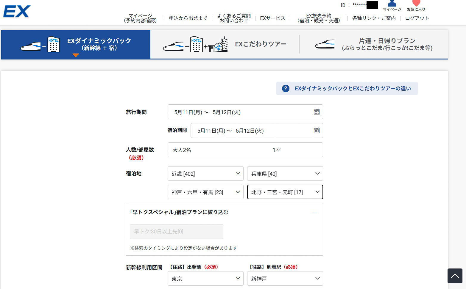
Task: Switch to the EXこだわりツアー tab
Action: click(261, 44)
